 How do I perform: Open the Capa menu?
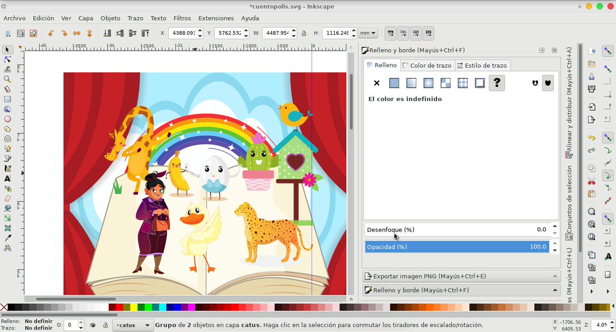click(86, 18)
